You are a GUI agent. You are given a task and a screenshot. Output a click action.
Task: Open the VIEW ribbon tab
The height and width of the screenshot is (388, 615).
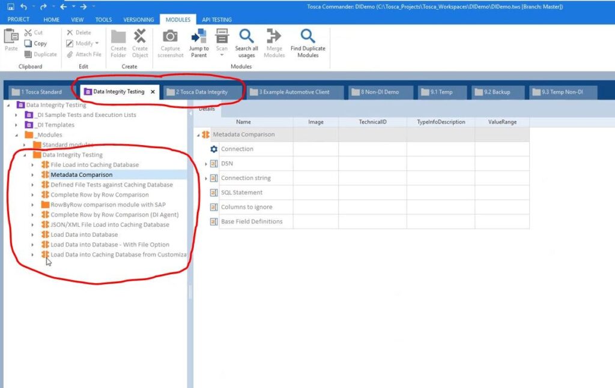(77, 20)
